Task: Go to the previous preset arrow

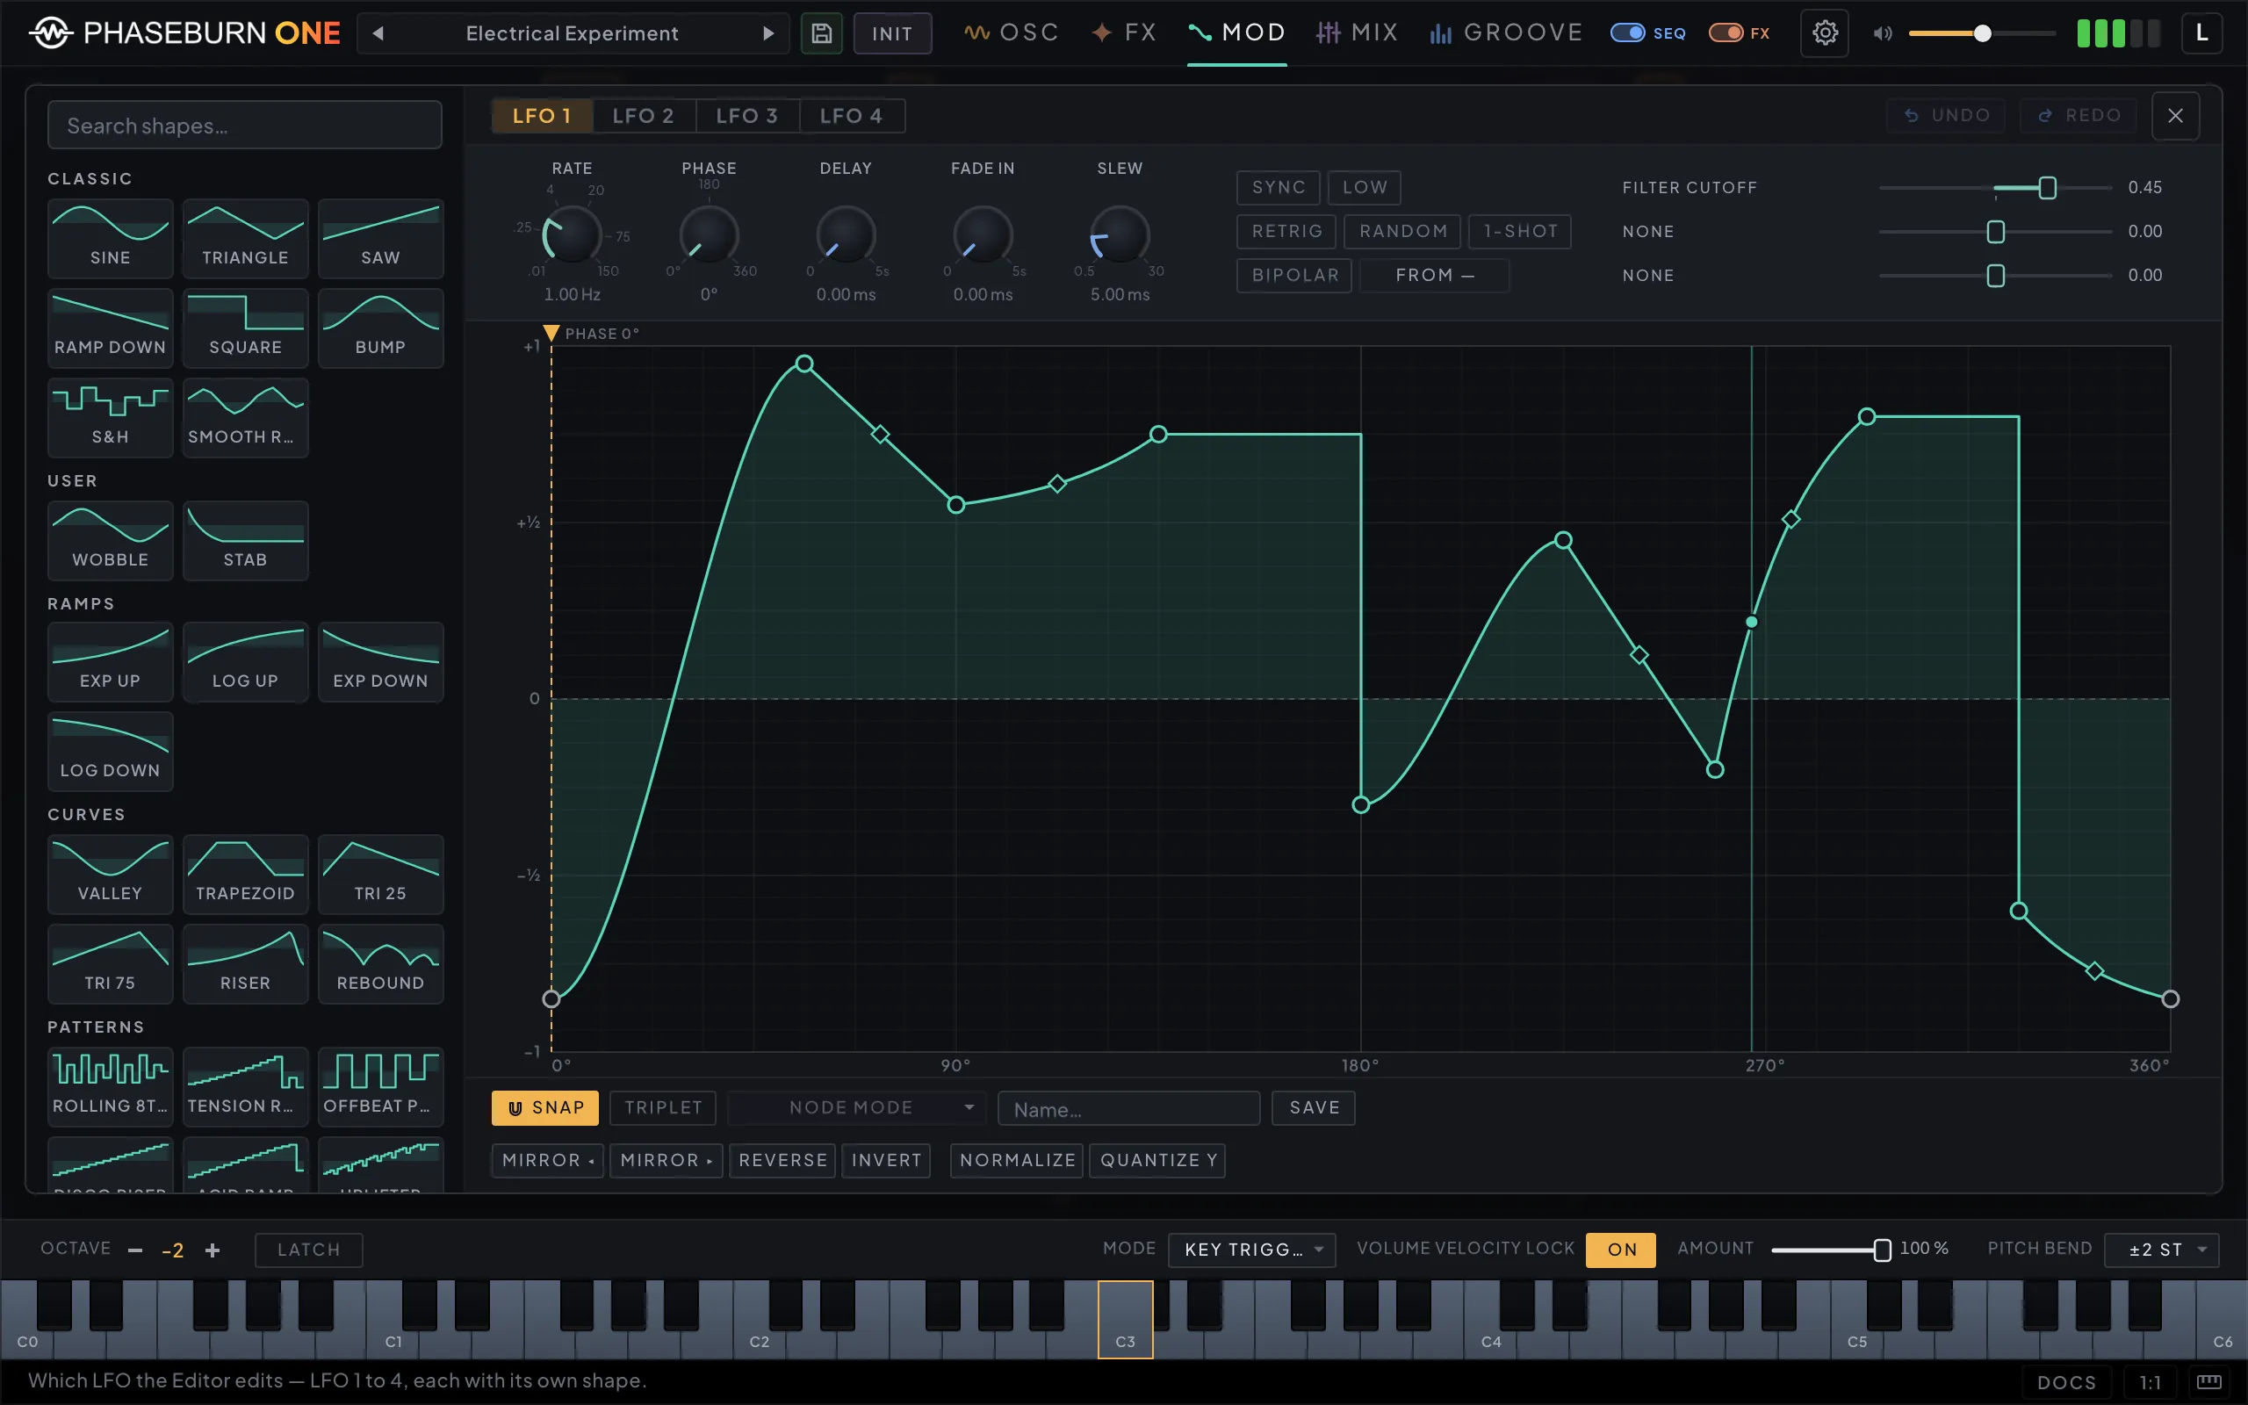Action: click(378, 33)
